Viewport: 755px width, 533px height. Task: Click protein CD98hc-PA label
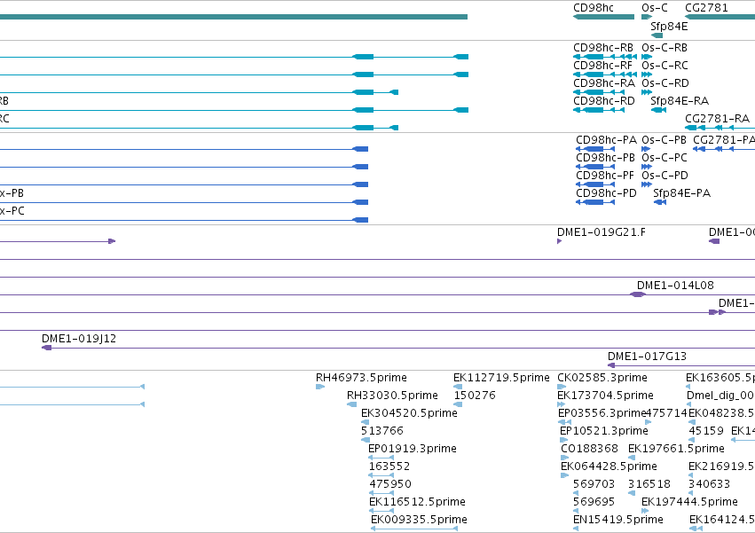tap(606, 140)
